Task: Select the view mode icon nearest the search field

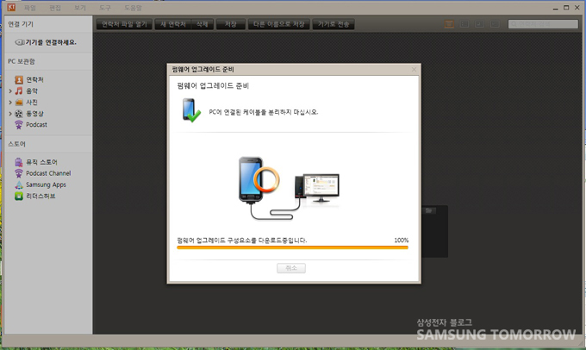Action: 495,24
